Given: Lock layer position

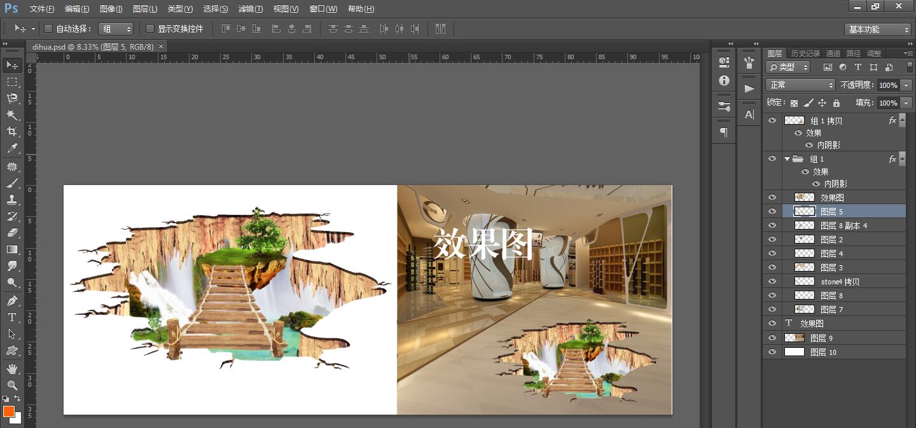Looking at the screenshot, I should pyautogui.click(x=822, y=102).
